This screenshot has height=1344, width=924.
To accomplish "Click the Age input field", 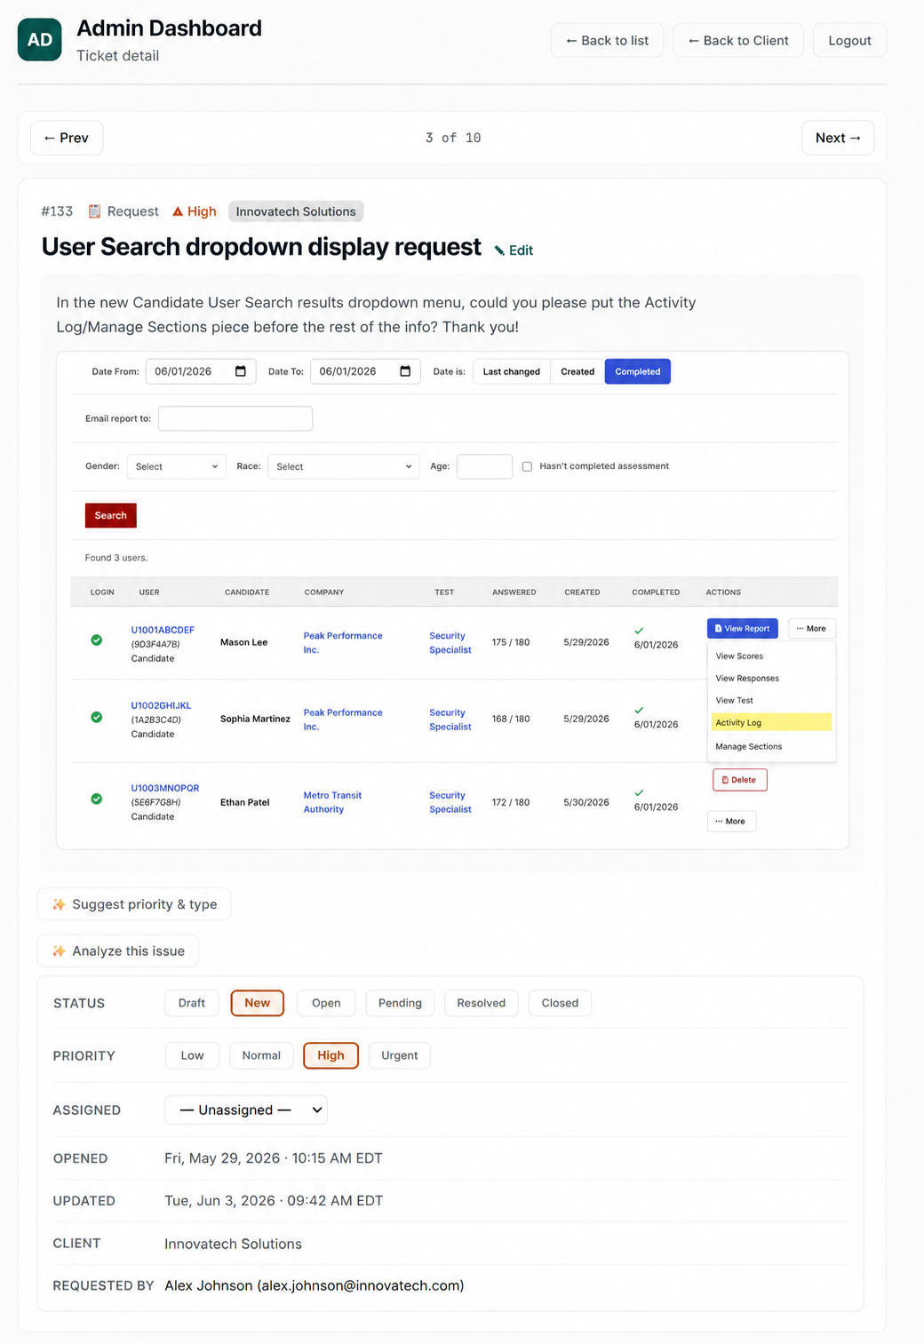I will pos(484,466).
